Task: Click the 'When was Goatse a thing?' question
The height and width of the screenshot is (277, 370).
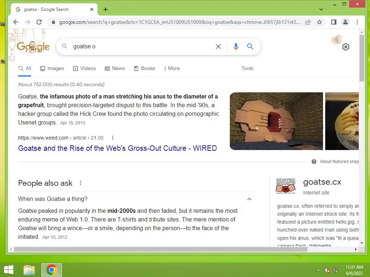Action: (x=53, y=199)
